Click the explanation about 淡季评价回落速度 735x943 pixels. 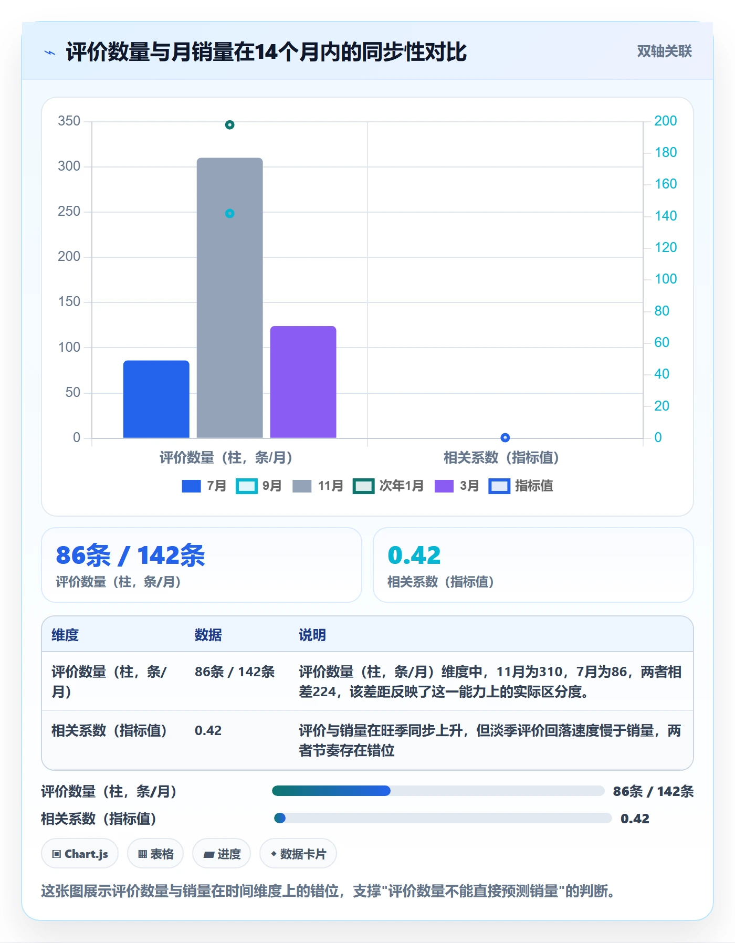[x=490, y=740]
